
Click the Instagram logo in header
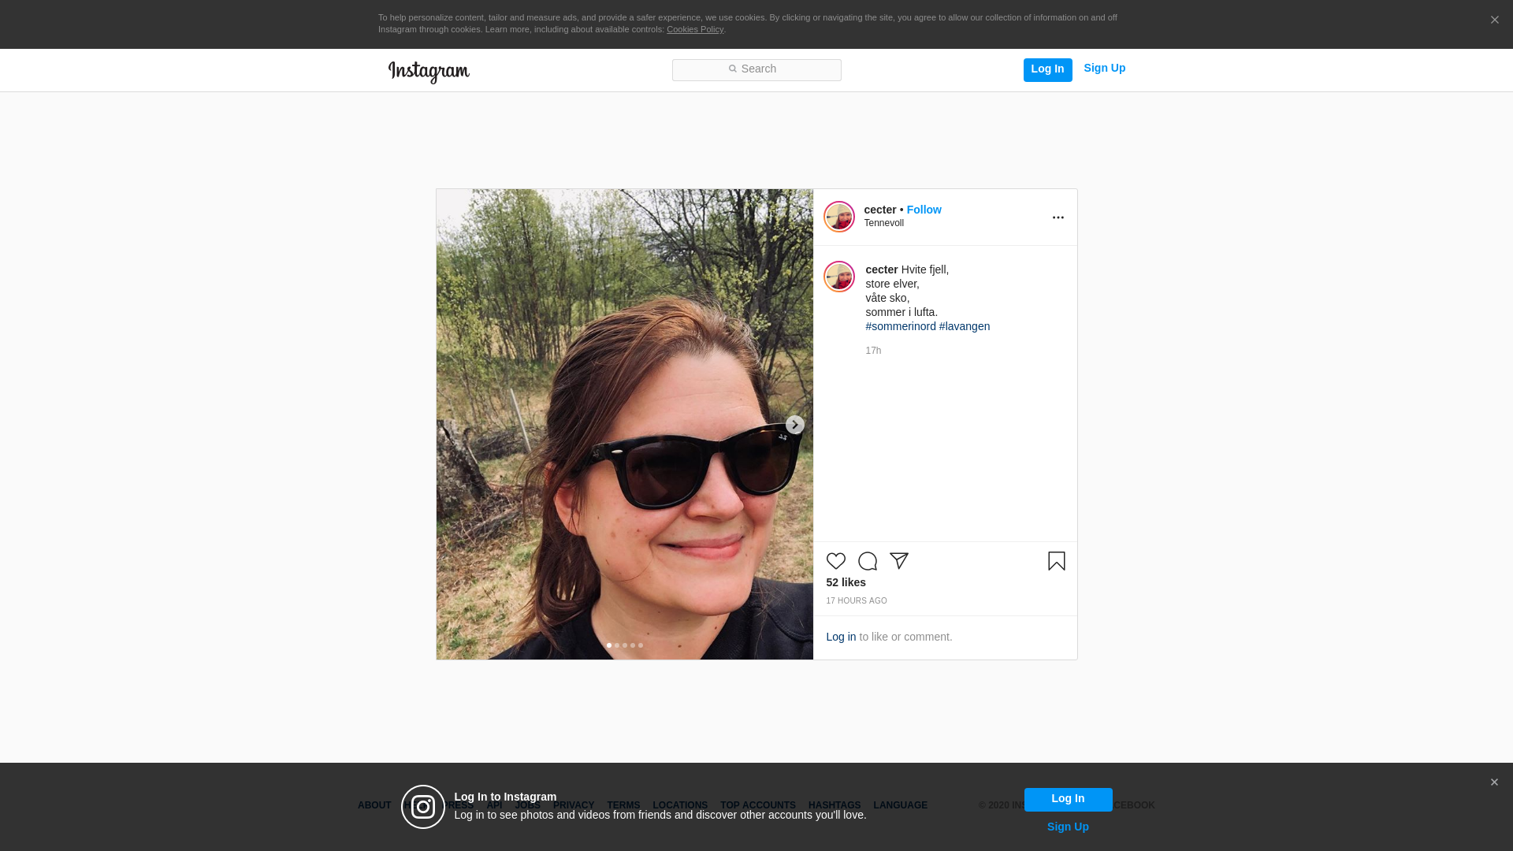pyautogui.click(x=429, y=72)
